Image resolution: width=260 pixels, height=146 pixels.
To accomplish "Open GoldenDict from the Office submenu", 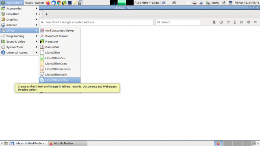I will pyautogui.click(x=60, y=47).
